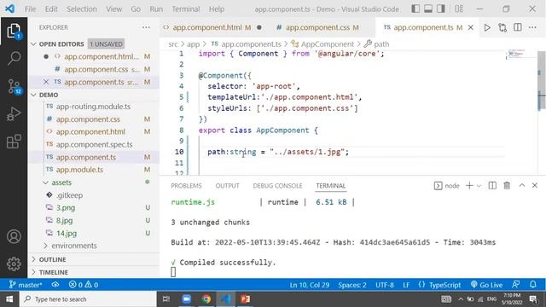This screenshot has width=546, height=307.
Task: Toggle the secondary sidebar layout icon
Action: tap(441, 9)
